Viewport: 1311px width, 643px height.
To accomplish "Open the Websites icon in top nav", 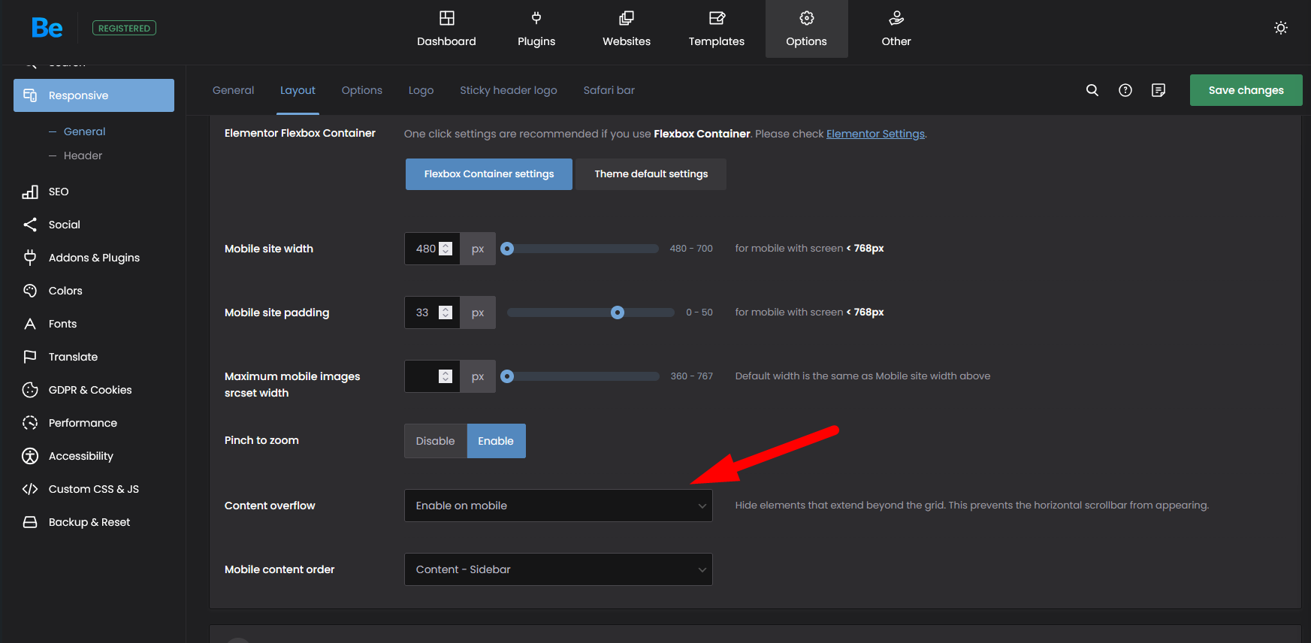I will click(627, 18).
